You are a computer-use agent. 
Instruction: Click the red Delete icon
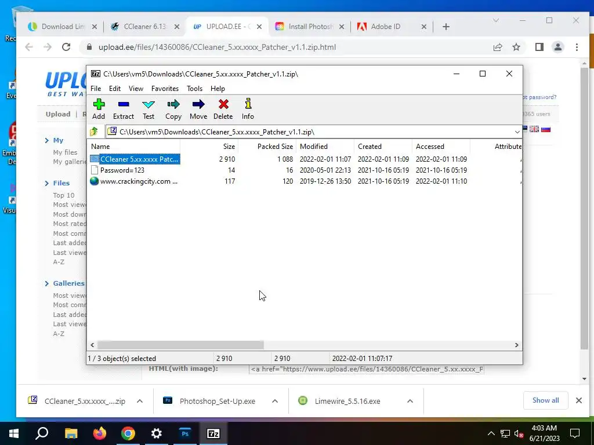(223, 110)
